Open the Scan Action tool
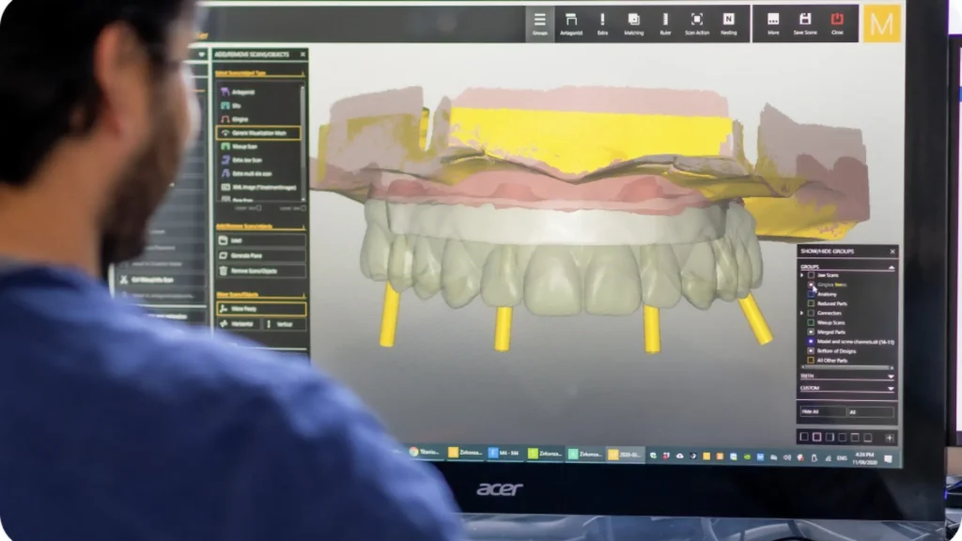The image size is (962, 541). 697,23
